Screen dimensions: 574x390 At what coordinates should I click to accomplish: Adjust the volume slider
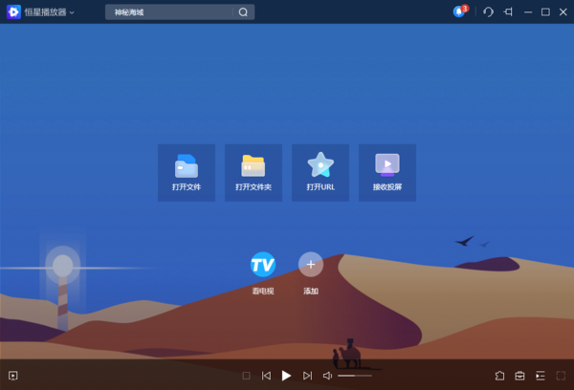[354, 376]
